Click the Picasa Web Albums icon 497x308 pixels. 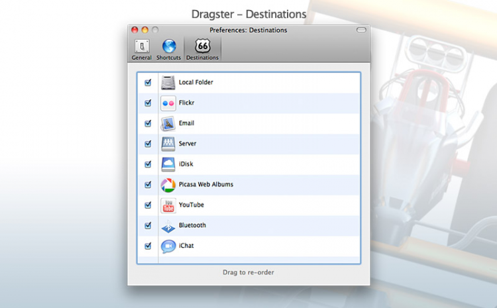(168, 185)
